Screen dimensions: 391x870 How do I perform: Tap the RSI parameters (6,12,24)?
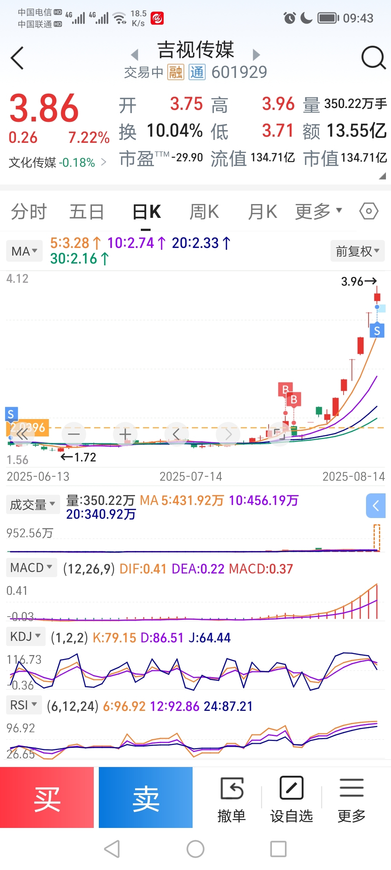[x=73, y=706]
